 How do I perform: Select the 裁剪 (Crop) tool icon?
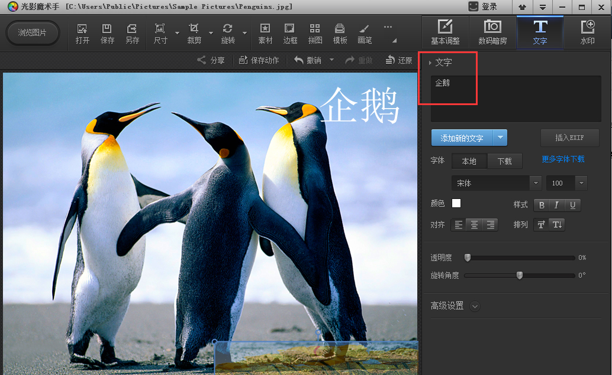194,33
